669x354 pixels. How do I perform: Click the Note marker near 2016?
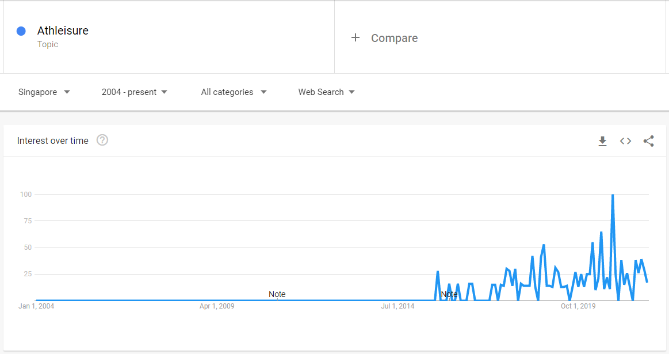click(449, 294)
